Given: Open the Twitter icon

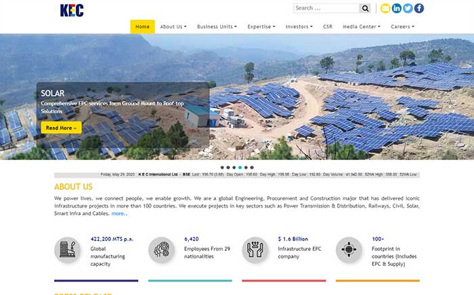Looking at the screenshot, I should click(408, 8).
